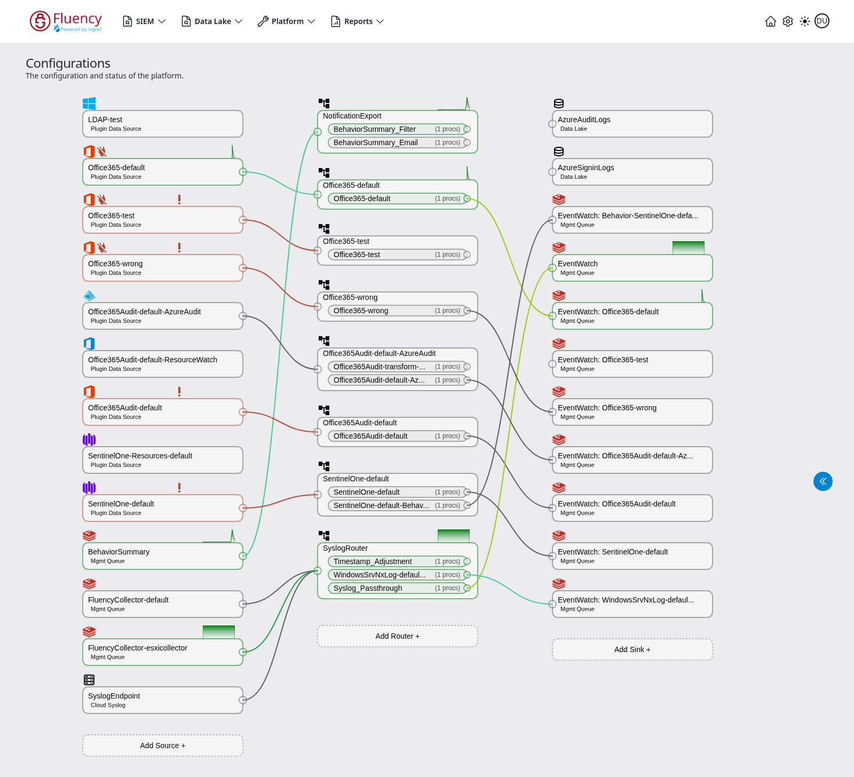Viewport: 854px width, 777px height.
Task: Expand the side panel double-chevron button
Action: [823, 481]
